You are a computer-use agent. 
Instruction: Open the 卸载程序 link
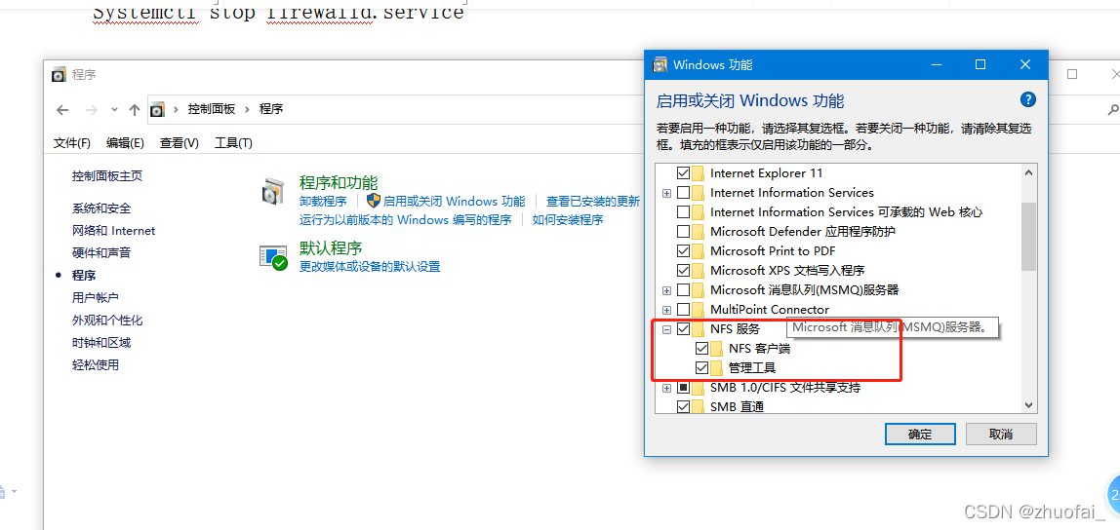[323, 201]
